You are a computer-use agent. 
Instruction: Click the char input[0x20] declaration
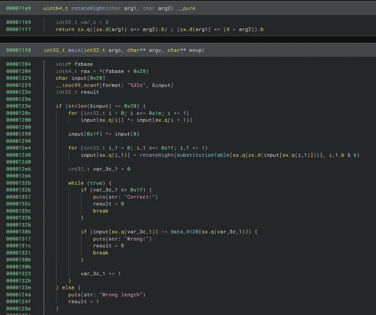tap(80, 78)
